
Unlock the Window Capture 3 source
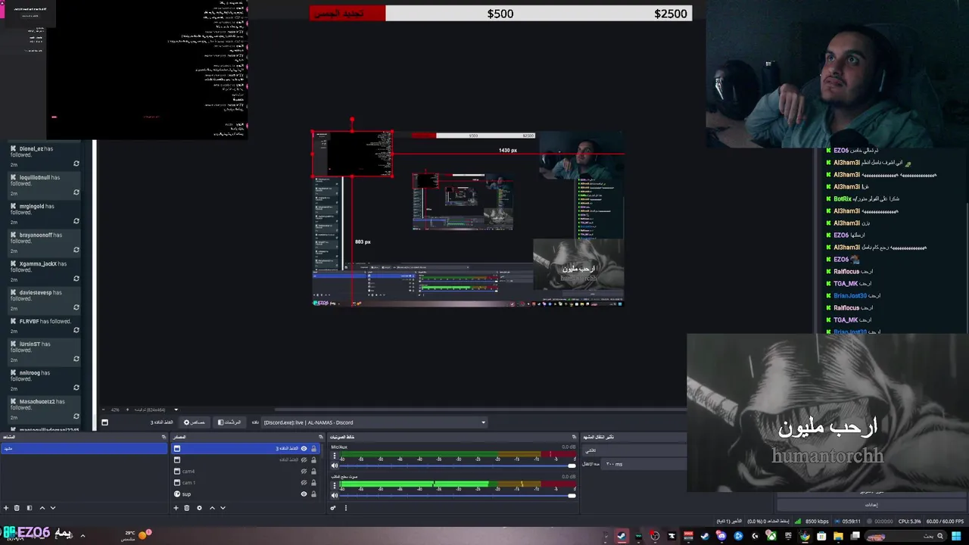tap(313, 448)
